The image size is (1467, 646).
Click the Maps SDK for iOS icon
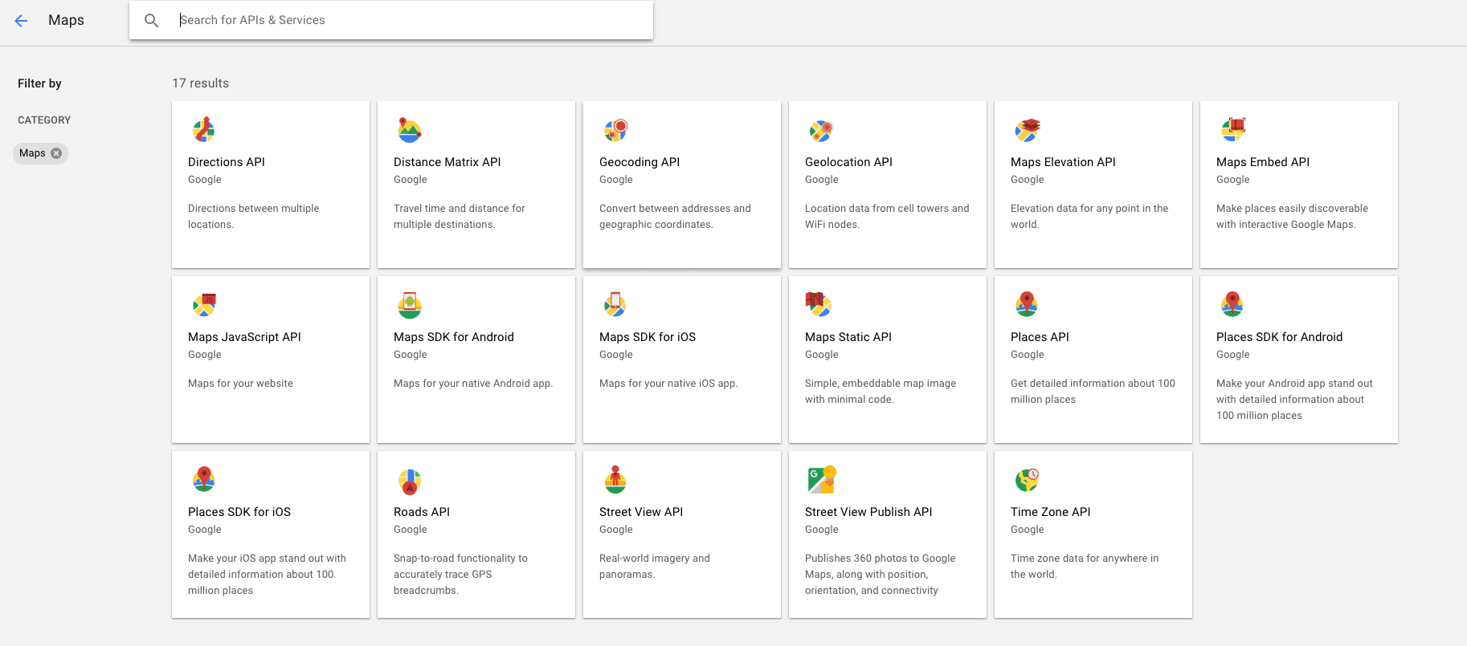pyautogui.click(x=615, y=304)
